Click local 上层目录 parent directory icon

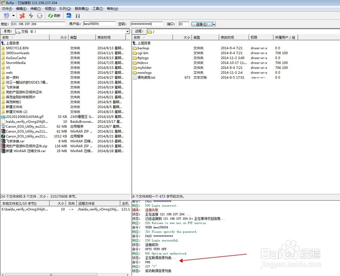click(3, 43)
